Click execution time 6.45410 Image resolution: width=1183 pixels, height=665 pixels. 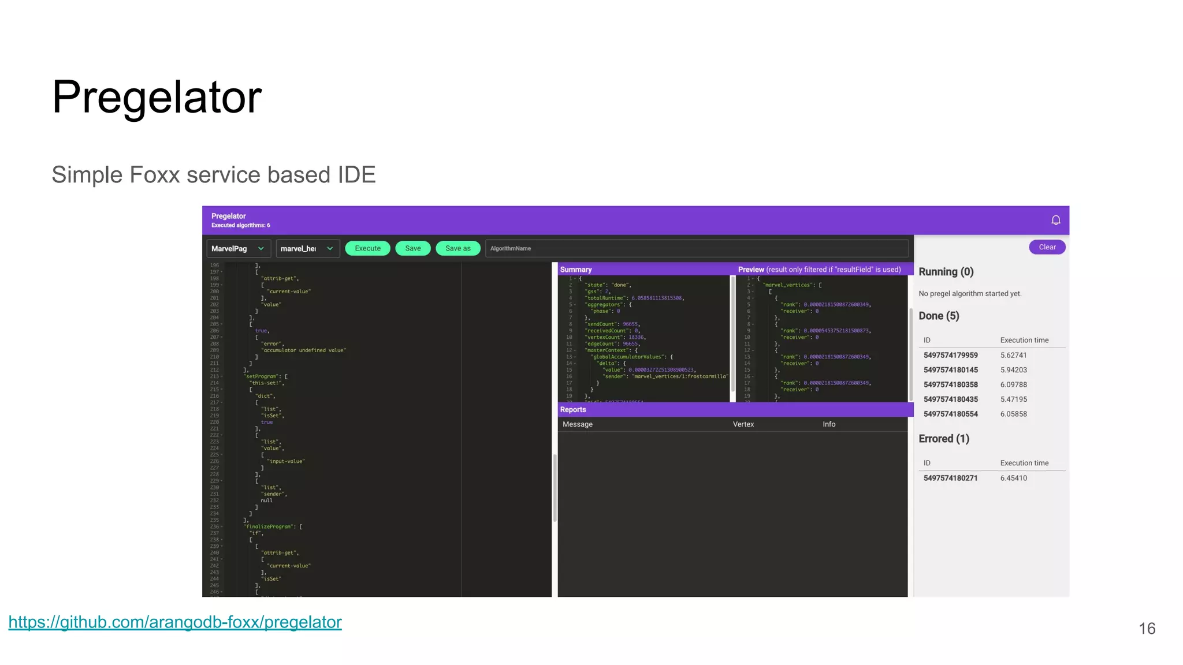(1013, 478)
